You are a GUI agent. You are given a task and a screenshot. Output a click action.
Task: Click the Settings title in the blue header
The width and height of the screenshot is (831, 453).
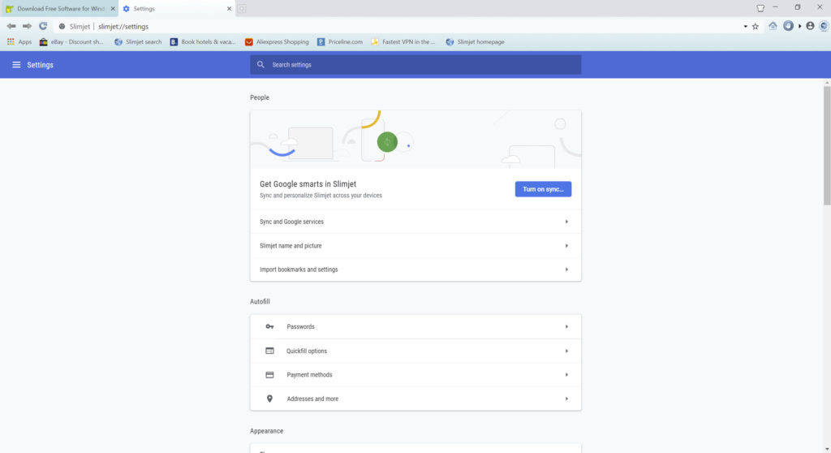pyautogui.click(x=41, y=65)
